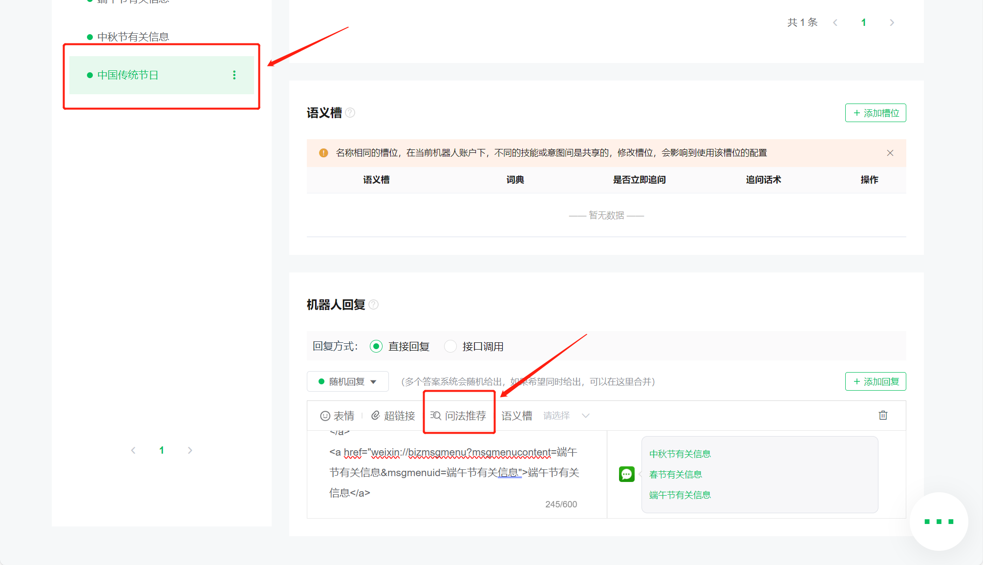This screenshot has width=983, height=565.
Task: Click the 添加回复 button
Action: 876,381
